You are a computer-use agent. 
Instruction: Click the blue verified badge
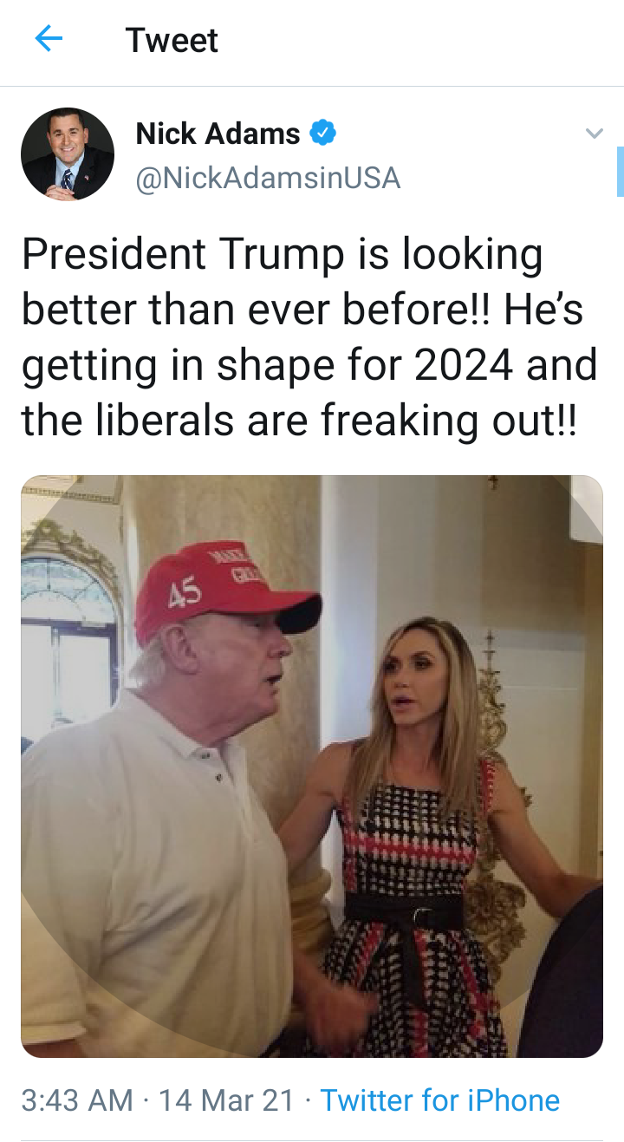[x=322, y=134]
